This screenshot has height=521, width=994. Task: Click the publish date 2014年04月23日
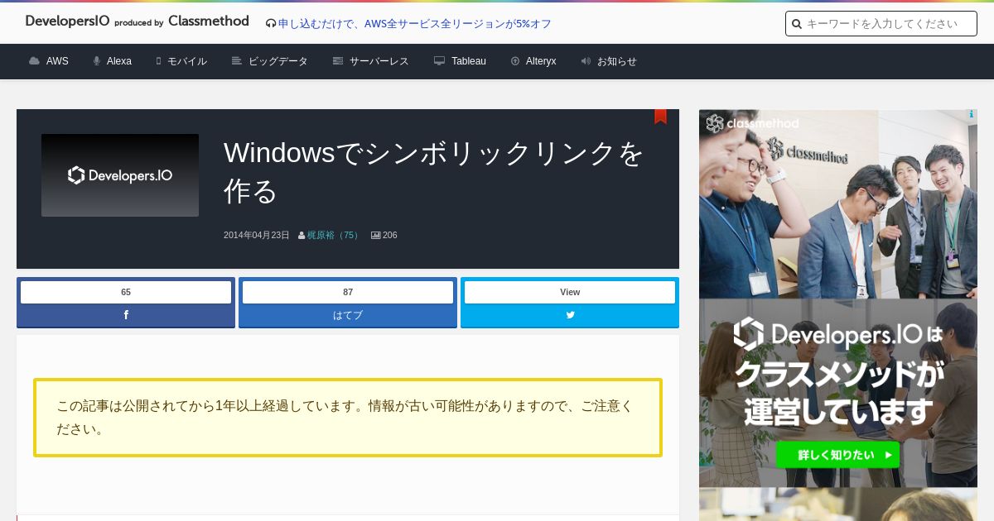point(257,235)
